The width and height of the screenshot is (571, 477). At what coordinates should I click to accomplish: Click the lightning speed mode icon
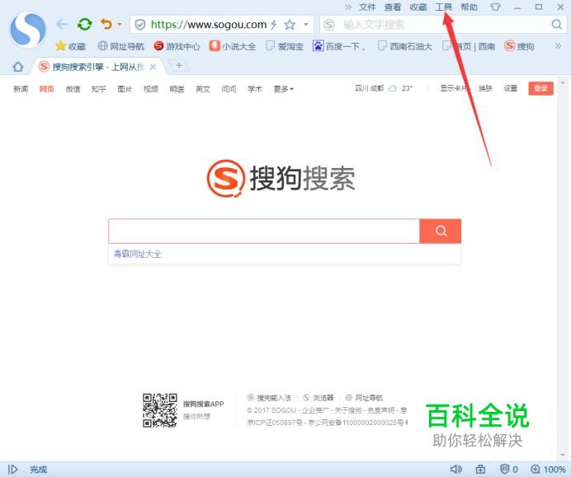[x=273, y=25]
